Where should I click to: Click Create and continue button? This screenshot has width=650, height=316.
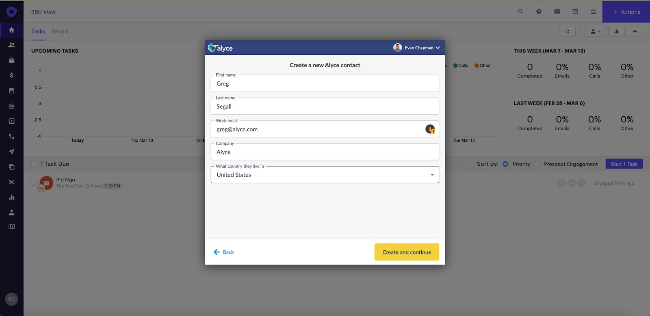click(407, 252)
